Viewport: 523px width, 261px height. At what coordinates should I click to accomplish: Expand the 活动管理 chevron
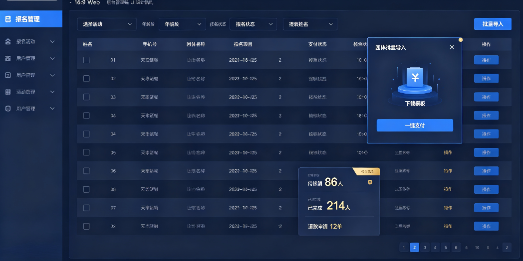point(52,92)
